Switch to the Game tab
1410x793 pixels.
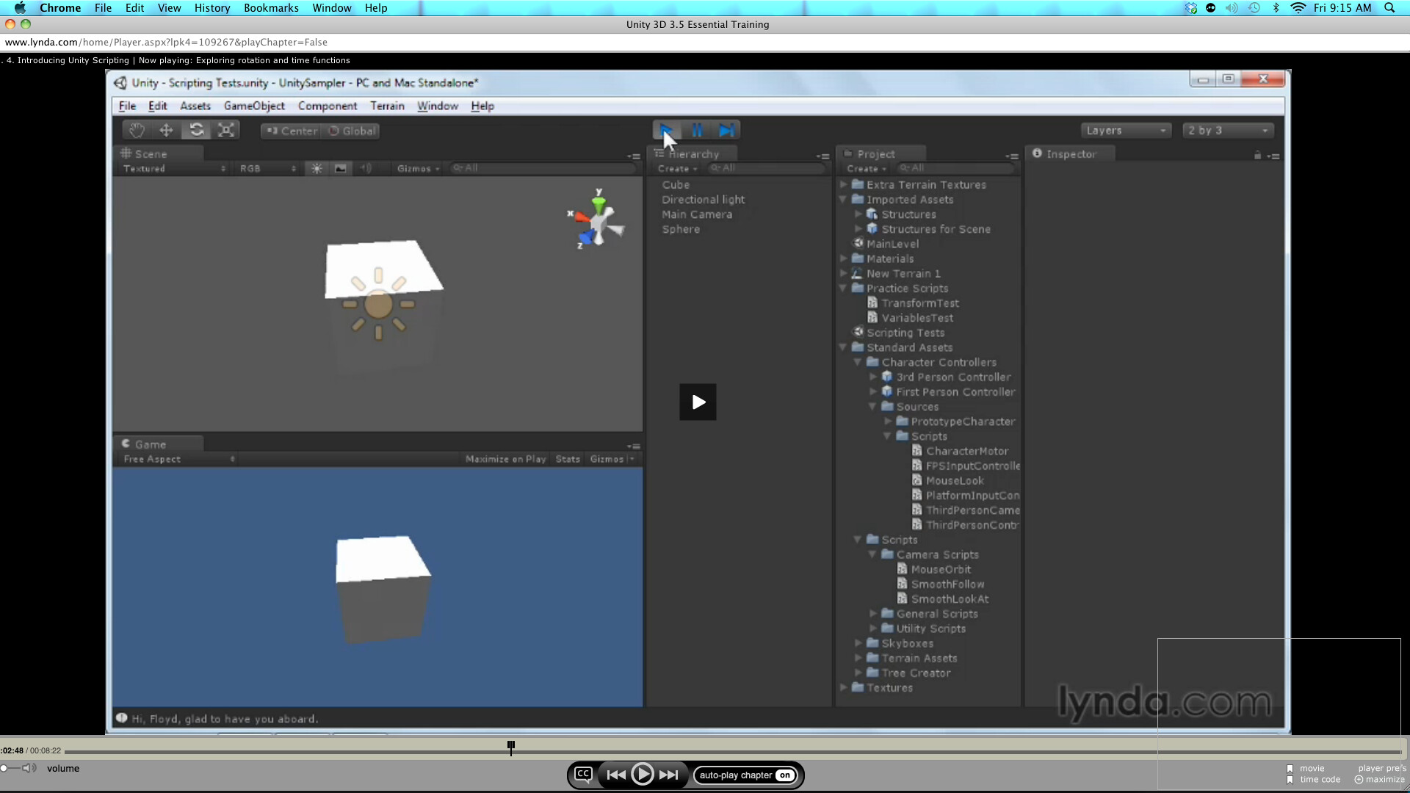click(151, 443)
